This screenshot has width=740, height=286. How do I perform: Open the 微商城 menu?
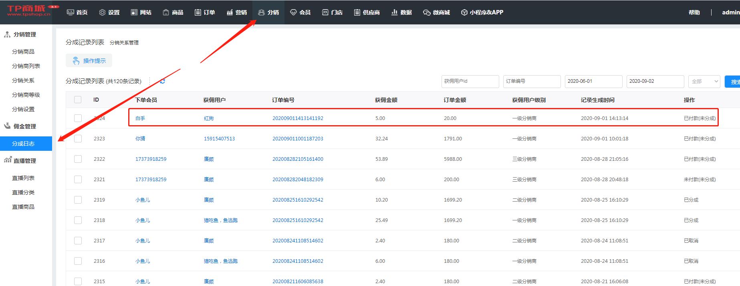coord(436,12)
